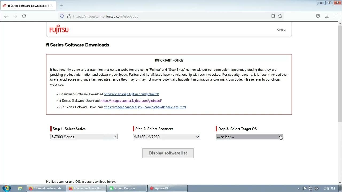This screenshot has width=342, height=192.
Task: Bookmark this page with star icon
Action: click(x=280, y=16)
